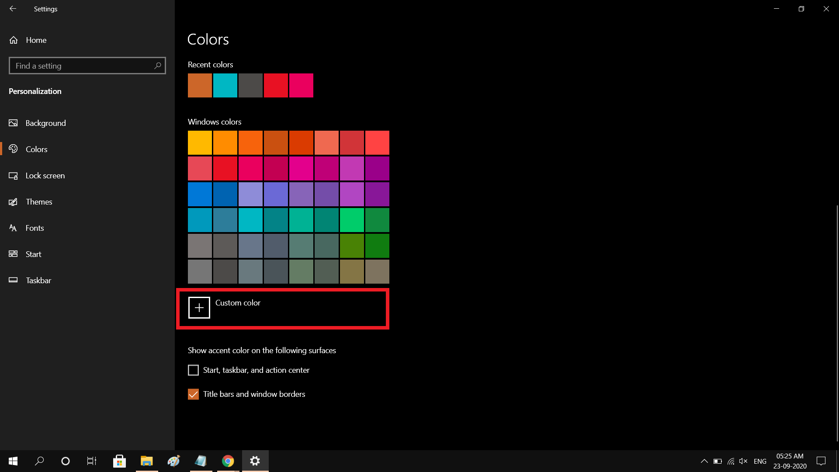
Task: Open Fonts settings via its icon
Action: click(13, 228)
